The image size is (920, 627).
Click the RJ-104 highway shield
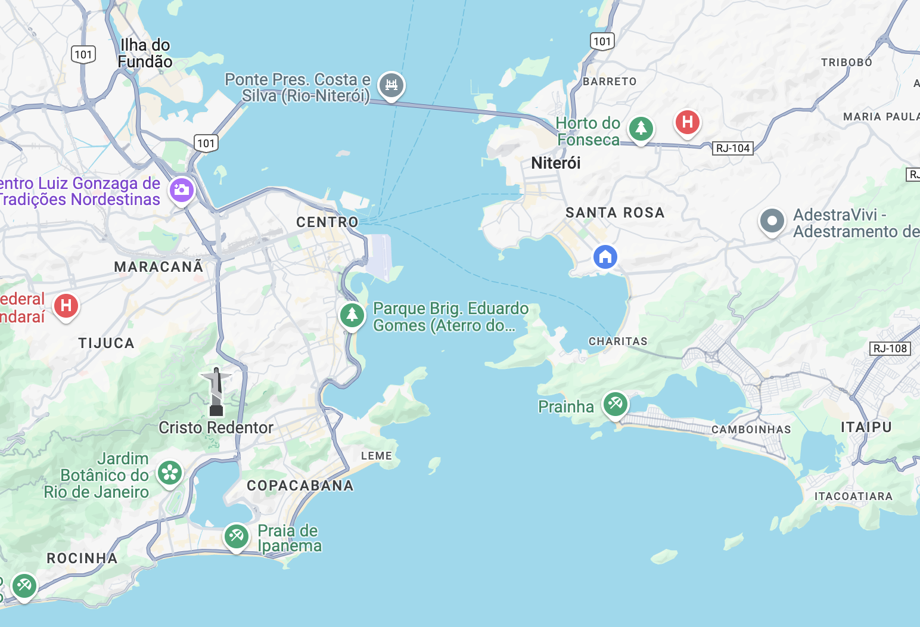click(733, 148)
